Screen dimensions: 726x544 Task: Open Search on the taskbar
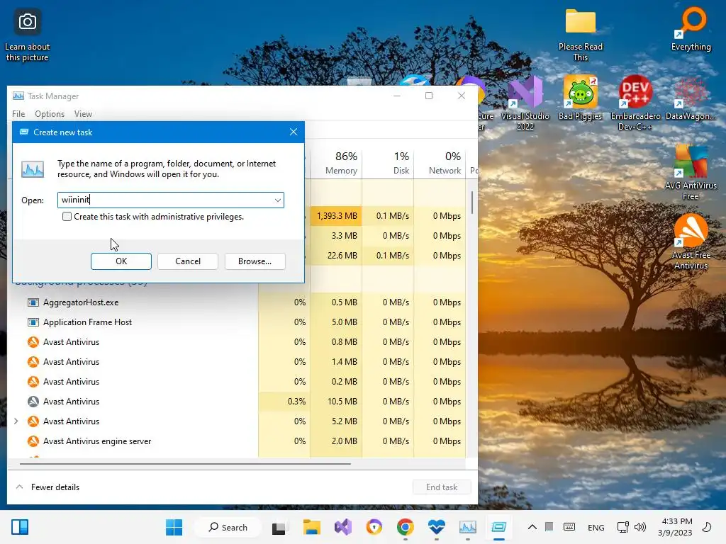pyautogui.click(x=228, y=527)
